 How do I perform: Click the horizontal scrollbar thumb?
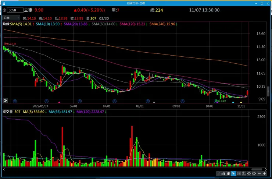257,169
